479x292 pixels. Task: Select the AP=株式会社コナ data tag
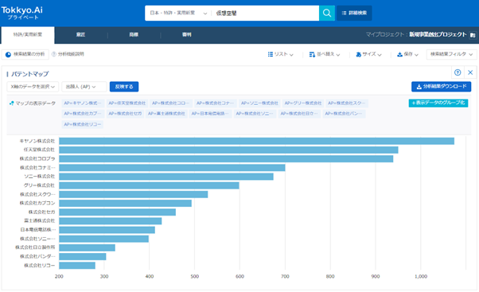(x=216, y=103)
